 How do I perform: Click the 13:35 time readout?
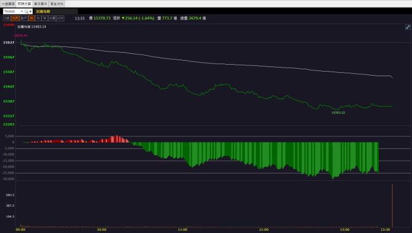pos(80,18)
